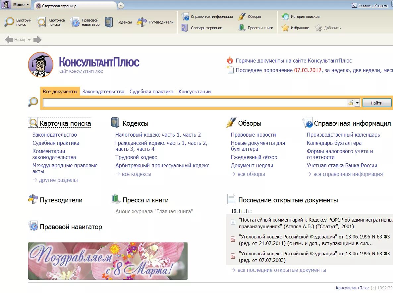Open Сайт КонсультантПлюс link
This screenshot has width=393, height=293.
tap(81, 71)
